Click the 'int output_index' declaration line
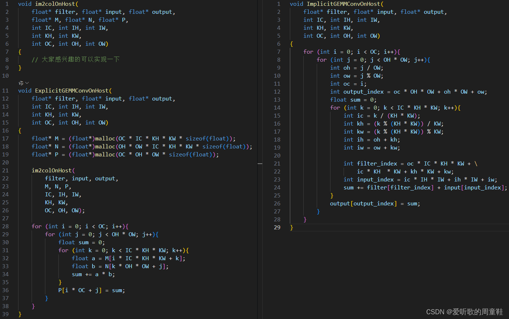The height and width of the screenshot is (319, 509). coord(409,92)
